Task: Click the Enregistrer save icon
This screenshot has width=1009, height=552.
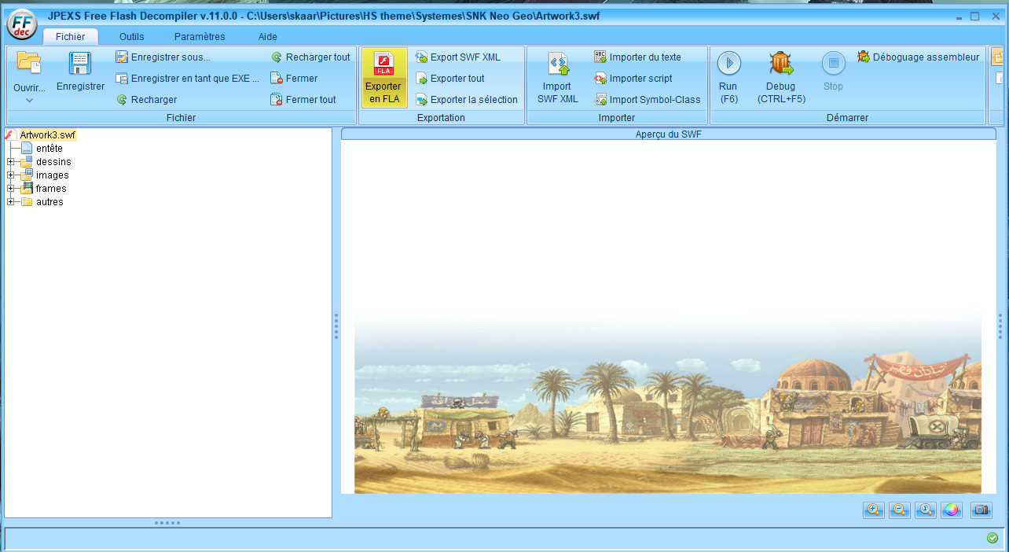Action: pos(80,64)
